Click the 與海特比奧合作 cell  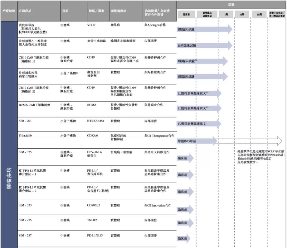coord(155,72)
